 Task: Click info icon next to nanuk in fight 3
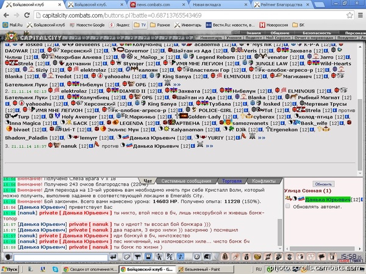point(91,146)
